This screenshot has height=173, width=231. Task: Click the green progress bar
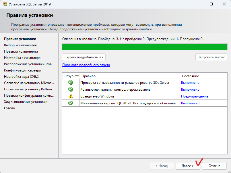(x=145, y=47)
